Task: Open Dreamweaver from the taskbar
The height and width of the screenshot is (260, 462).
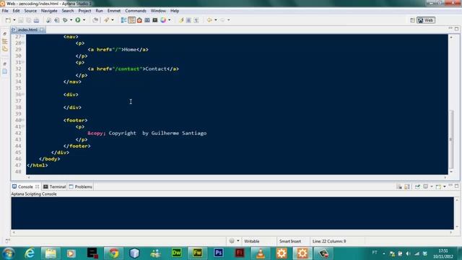Action: pos(176,253)
